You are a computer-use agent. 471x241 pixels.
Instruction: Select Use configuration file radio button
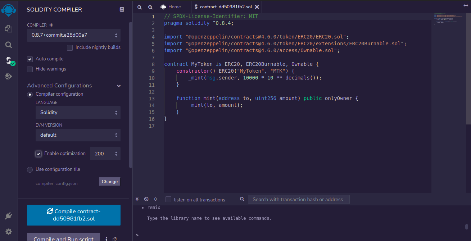[30, 169]
